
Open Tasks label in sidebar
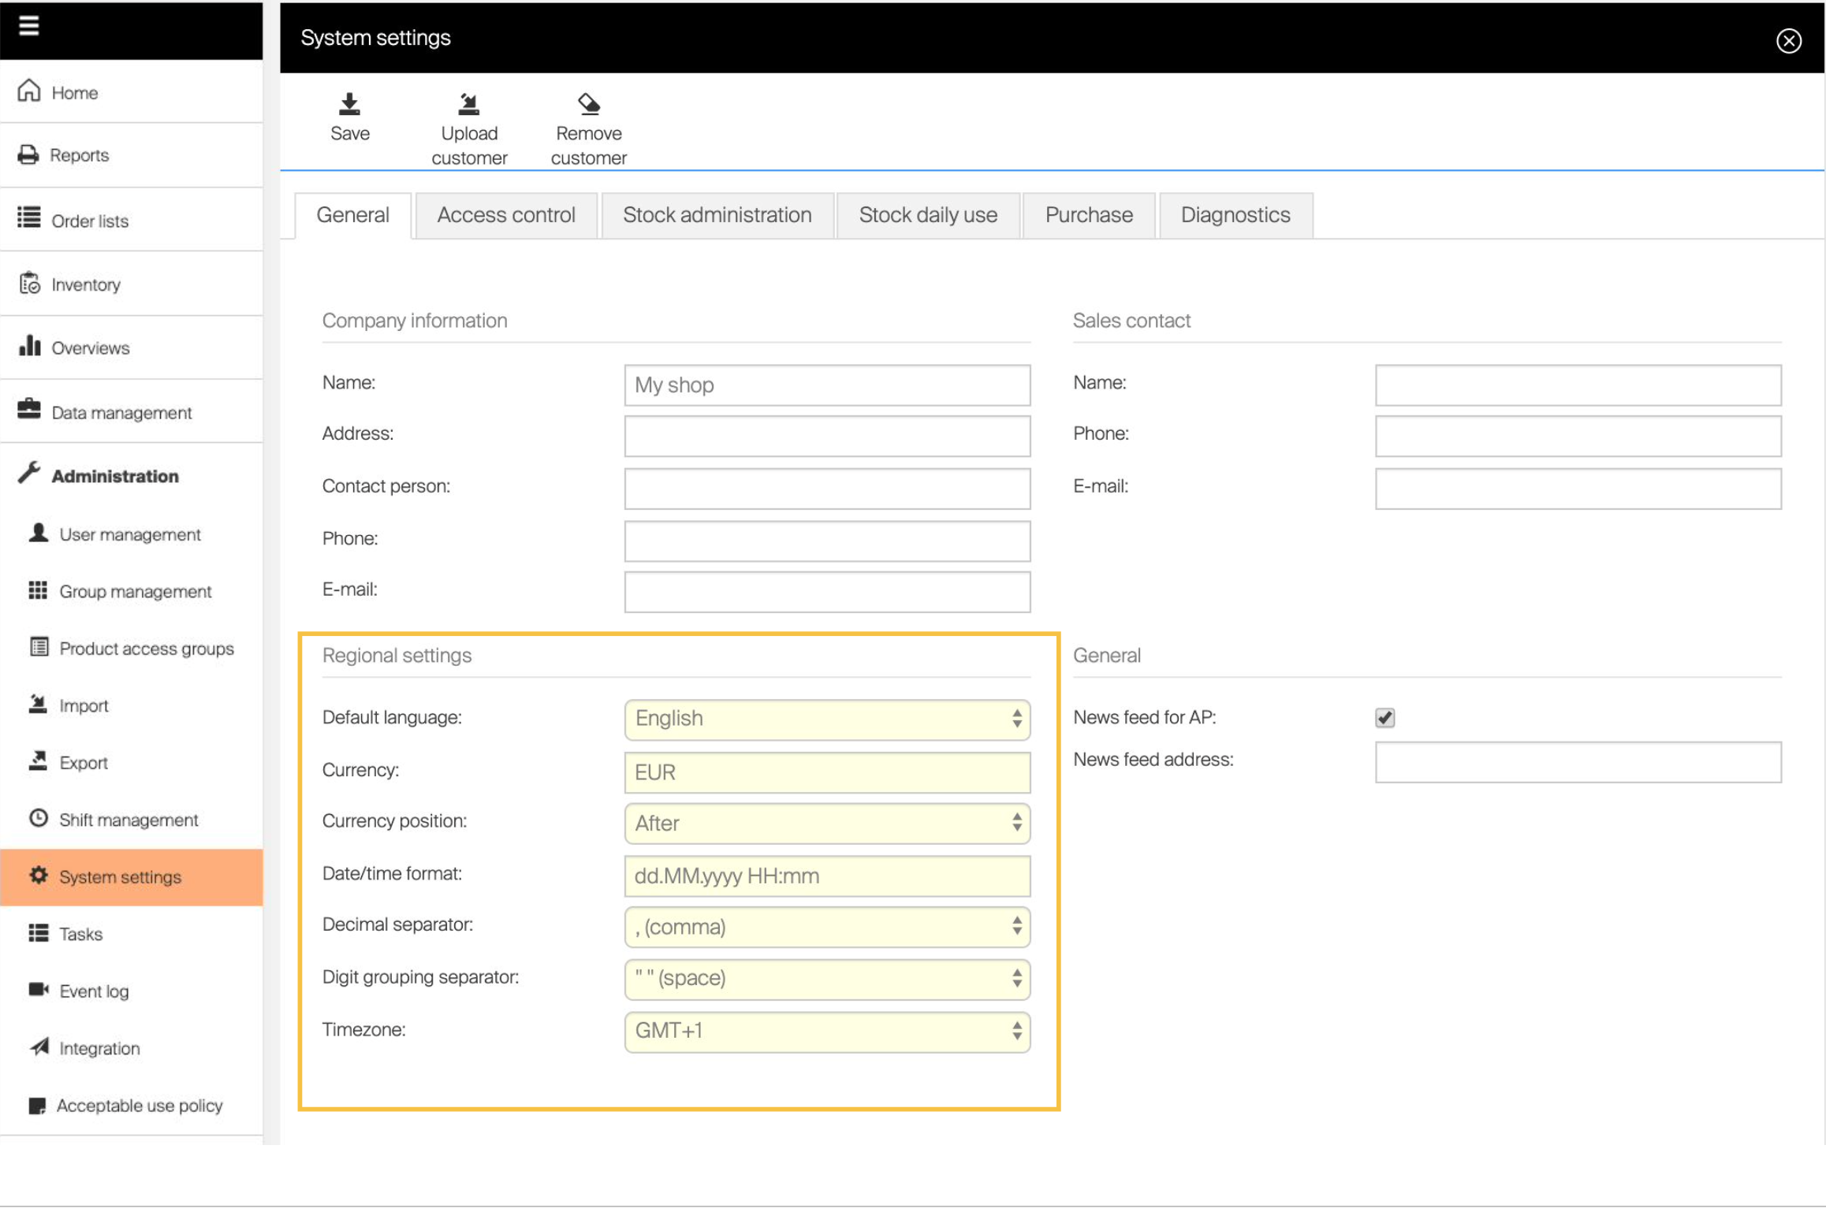point(81,934)
